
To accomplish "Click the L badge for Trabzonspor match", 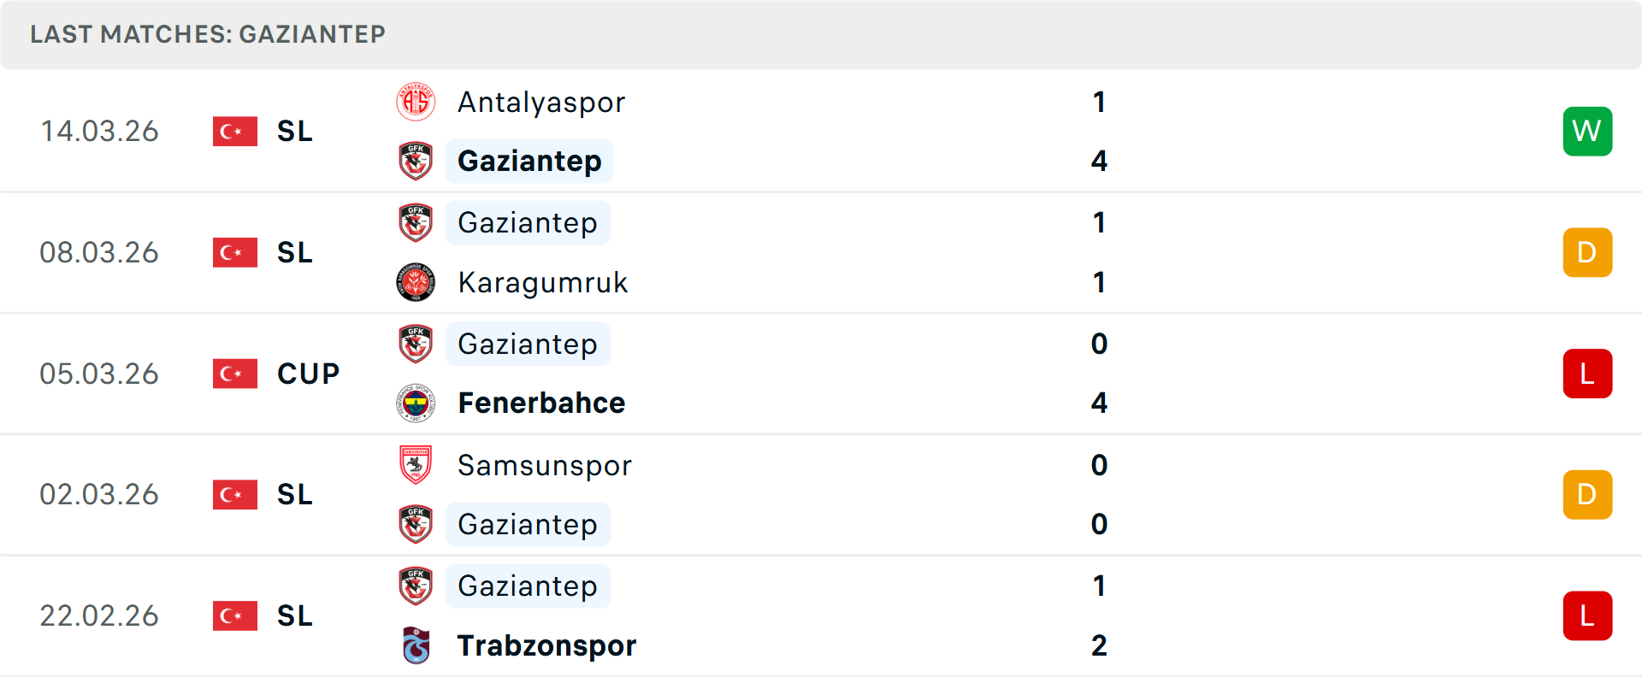I will (x=1587, y=615).
